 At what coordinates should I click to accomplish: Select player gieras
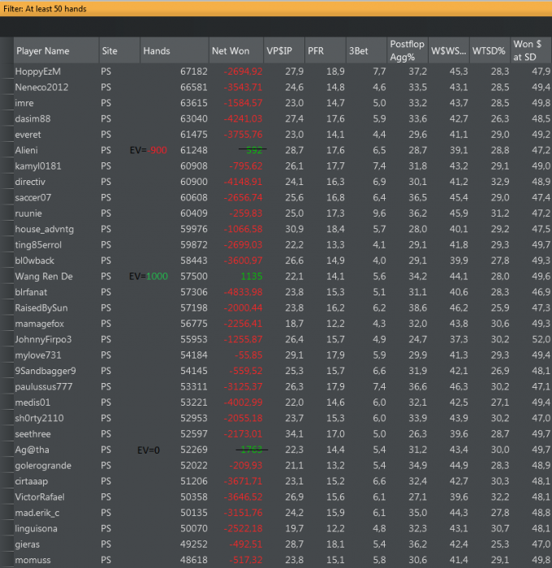tap(27, 544)
